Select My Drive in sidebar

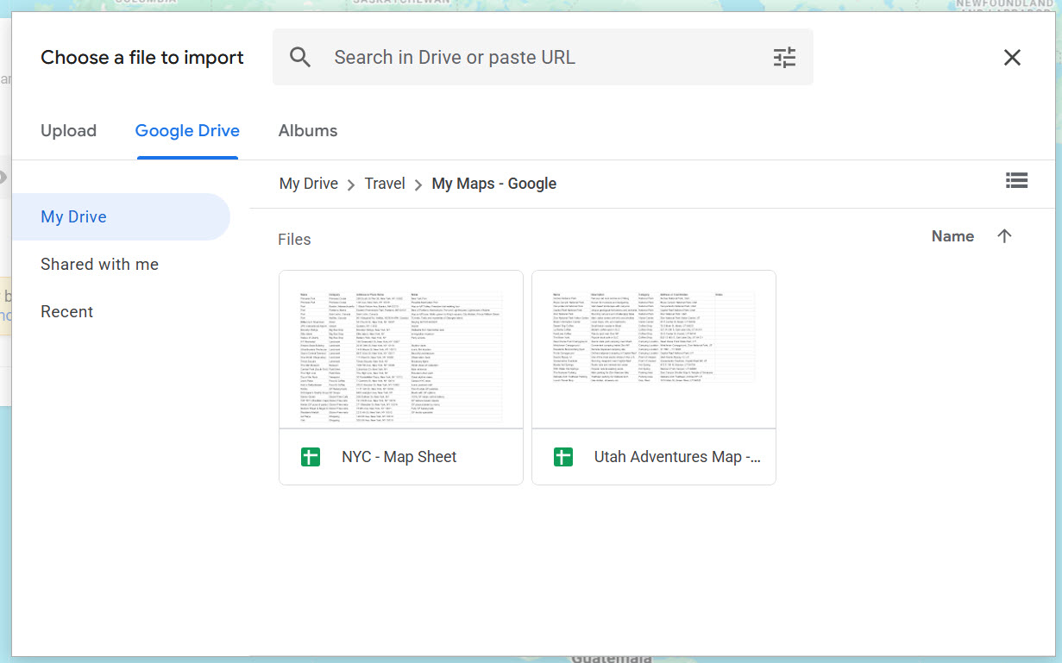[x=121, y=216]
